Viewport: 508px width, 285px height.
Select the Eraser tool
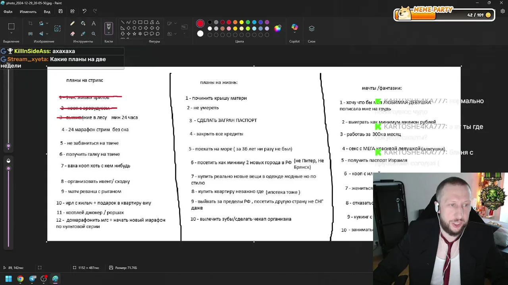(72, 34)
